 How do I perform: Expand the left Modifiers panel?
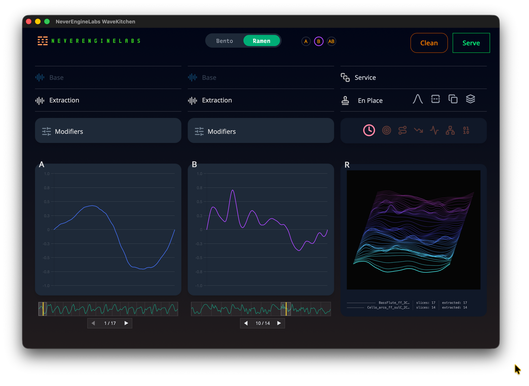pos(108,131)
